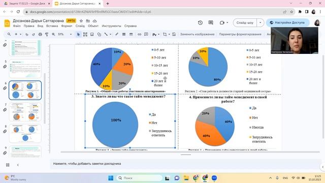Viewport: 325px width, 183px height.
Task: Open Настройки Доступа sharing settings
Action: (x=288, y=22)
